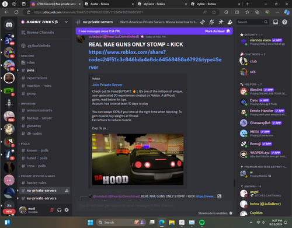Click Join Private Server embed title

click(107, 85)
